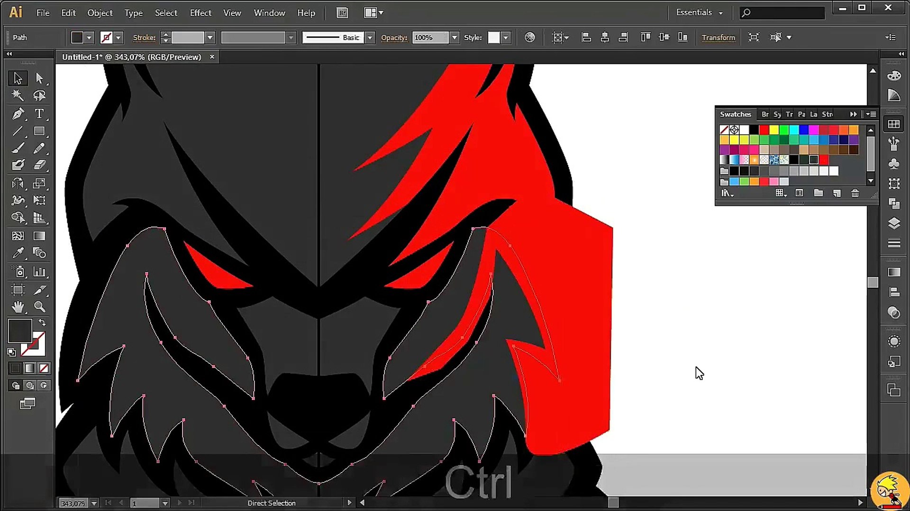This screenshot has height=511, width=910.
Task: Select the Pen tool
Action: click(18, 114)
